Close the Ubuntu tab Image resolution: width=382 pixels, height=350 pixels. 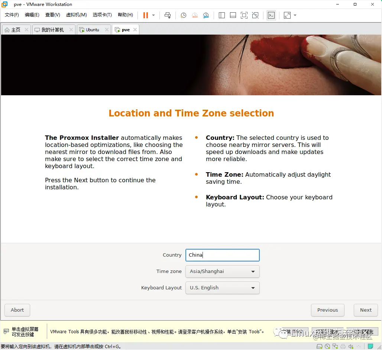(107, 29)
